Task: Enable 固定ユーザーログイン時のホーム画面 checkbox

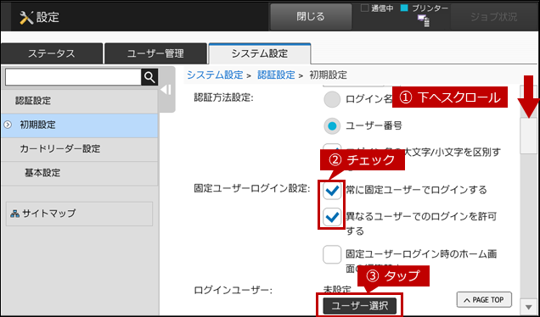Action: [x=332, y=255]
